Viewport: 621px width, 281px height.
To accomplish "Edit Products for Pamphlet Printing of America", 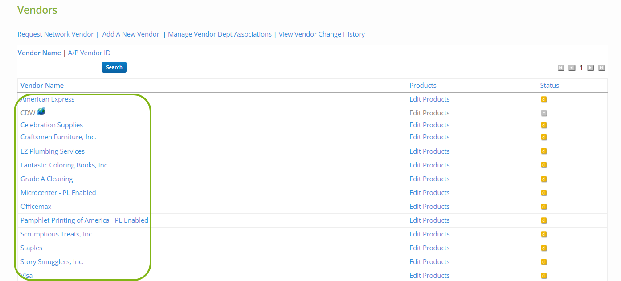I will (429, 220).
